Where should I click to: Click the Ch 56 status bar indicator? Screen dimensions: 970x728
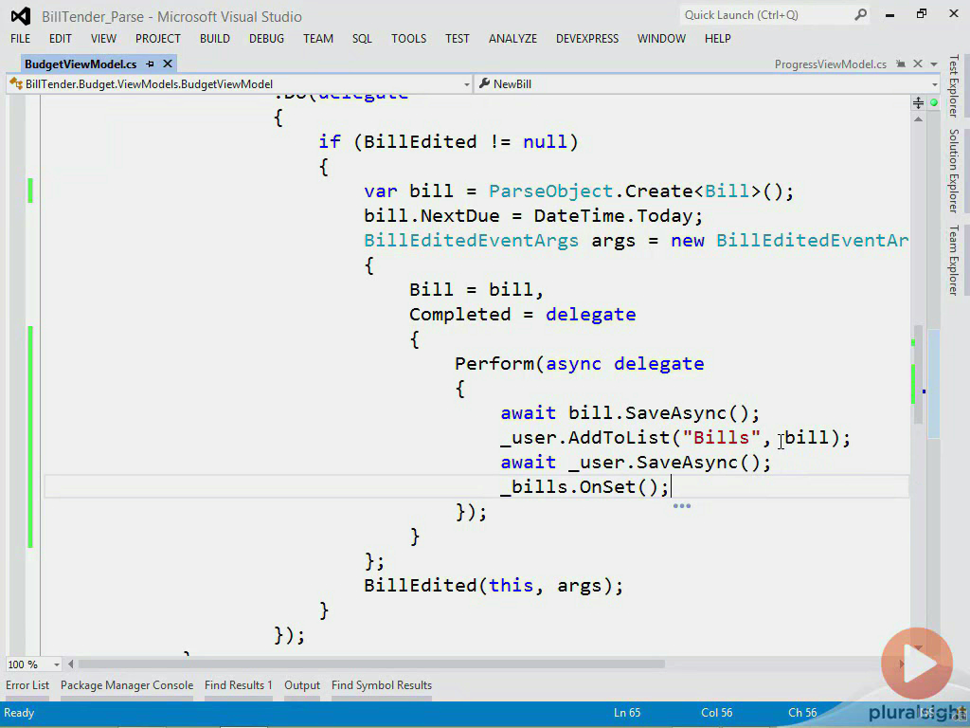[802, 713]
